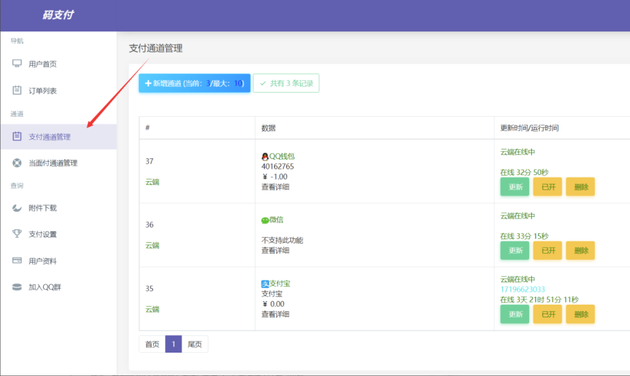Click the 码支付 logo
The width and height of the screenshot is (630, 376).
[58, 15]
